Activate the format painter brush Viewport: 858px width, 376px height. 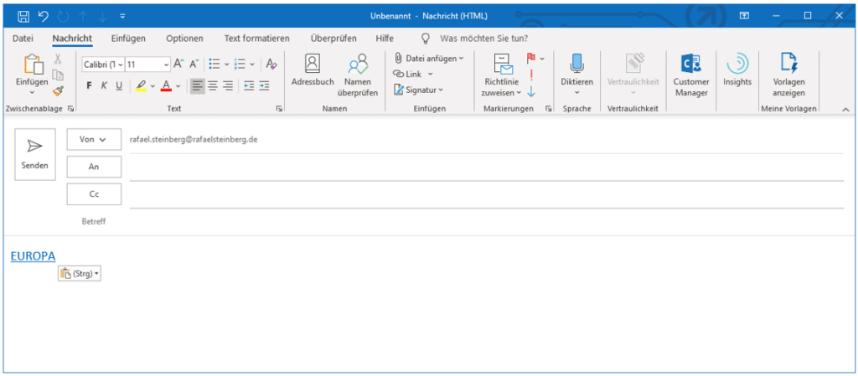(x=58, y=90)
